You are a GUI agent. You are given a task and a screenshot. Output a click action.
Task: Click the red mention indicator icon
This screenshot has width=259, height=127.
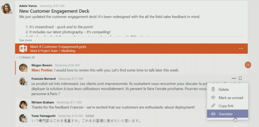click(x=248, y=65)
